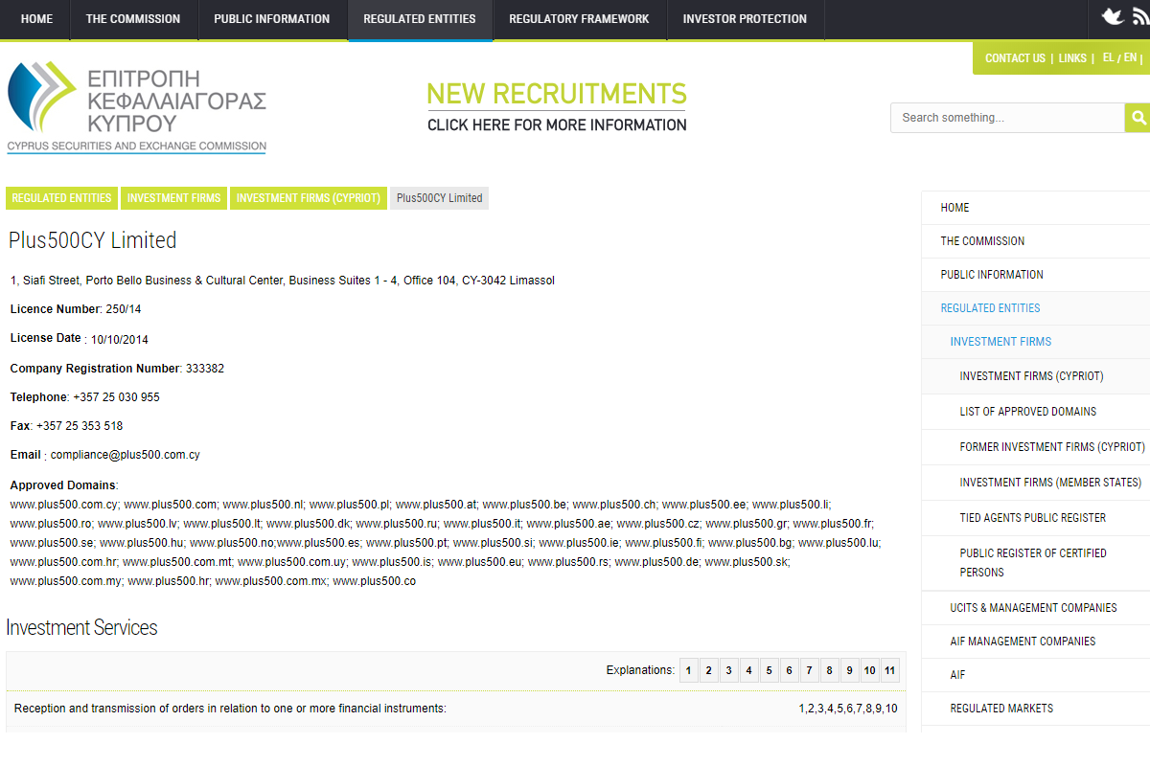Screen dimensions: 1150x766
Task: Open REGULATED MARKETS sidebar item
Action: point(1036,709)
